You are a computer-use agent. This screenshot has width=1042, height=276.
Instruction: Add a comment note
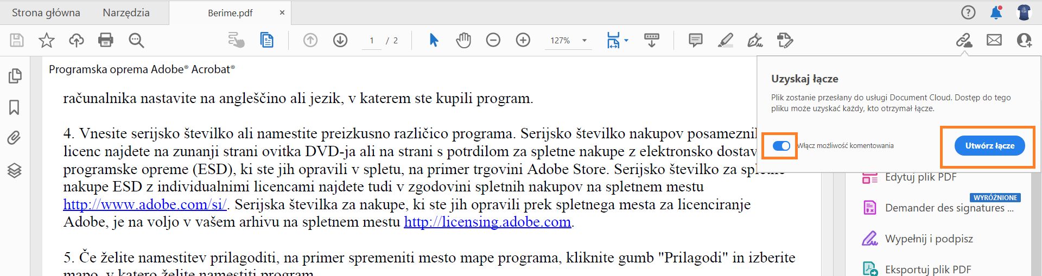[x=696, y=40]
